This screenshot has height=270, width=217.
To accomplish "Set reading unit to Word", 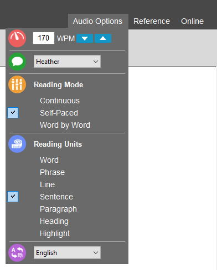I will tap(49, 160).
